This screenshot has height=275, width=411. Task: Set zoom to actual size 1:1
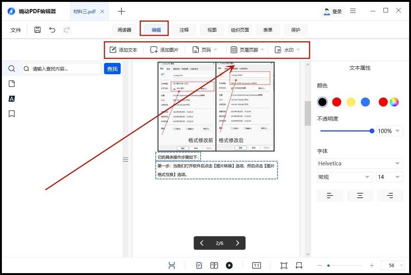click(x=256, y=265)
